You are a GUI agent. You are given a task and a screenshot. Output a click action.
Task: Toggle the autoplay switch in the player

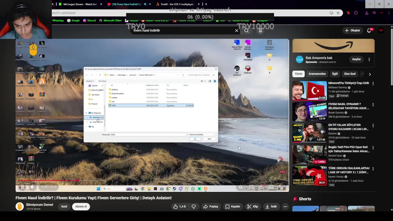click(x=240, y=187)
